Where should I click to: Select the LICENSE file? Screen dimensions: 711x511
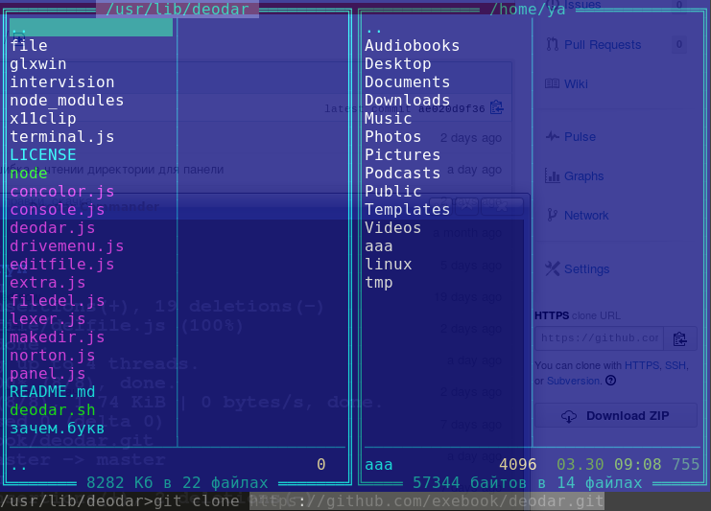coord(43,154)
